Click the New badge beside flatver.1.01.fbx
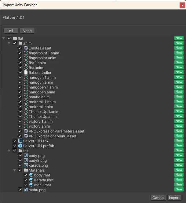The image size is (186, 203). click(179, 140)
